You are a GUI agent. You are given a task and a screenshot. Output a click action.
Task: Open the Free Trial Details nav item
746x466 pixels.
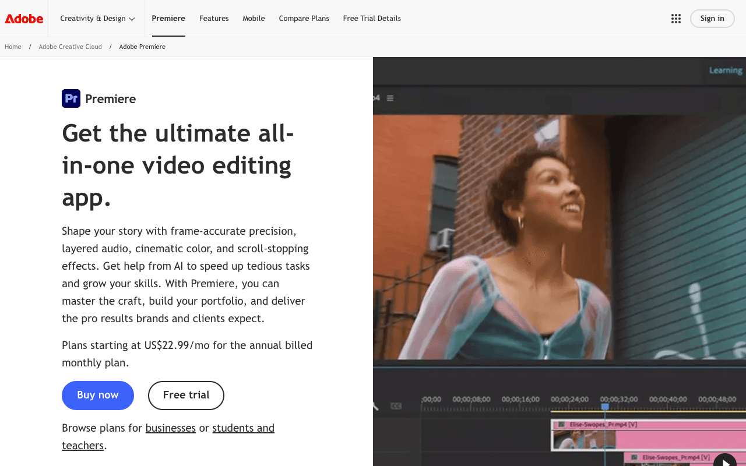pos(372,18)
